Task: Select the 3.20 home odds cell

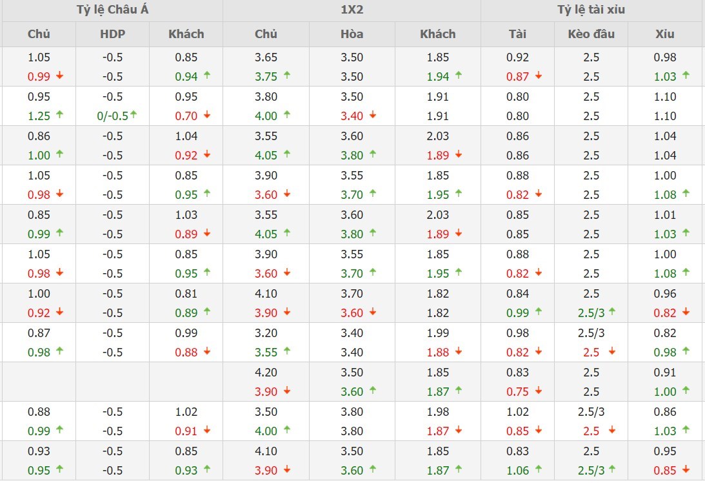Action: [x=266, y=333]
